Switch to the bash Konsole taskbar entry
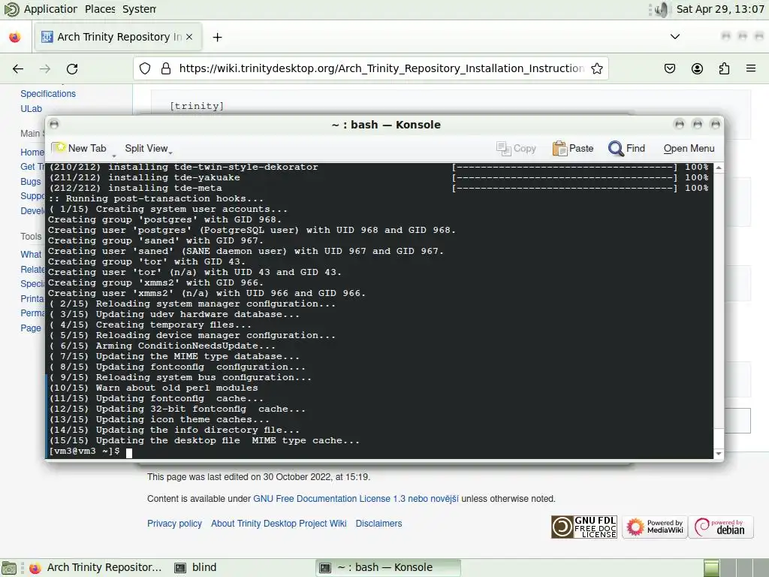769x577 pixels. coord(388,568)
